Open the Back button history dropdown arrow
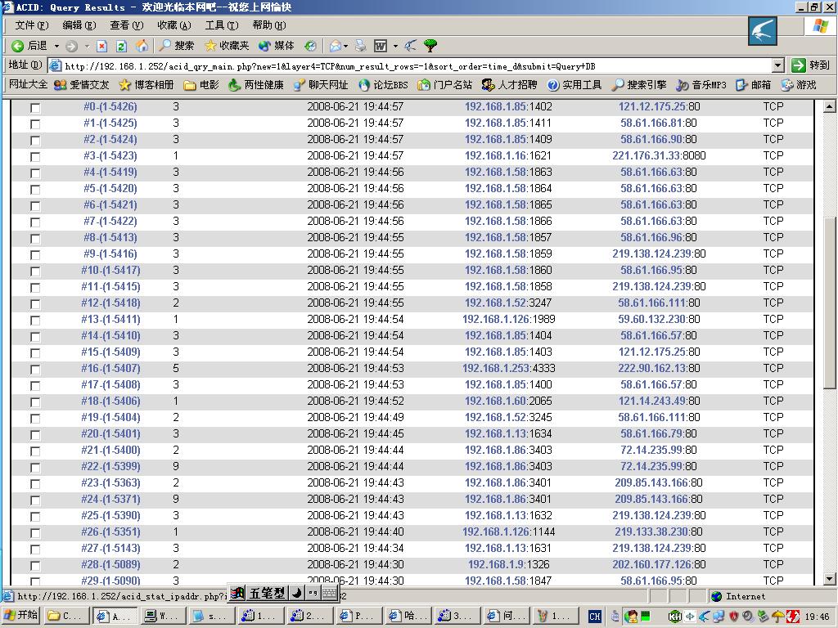Image resolution: width=838 pixels, height=628 pixels. 56,47
